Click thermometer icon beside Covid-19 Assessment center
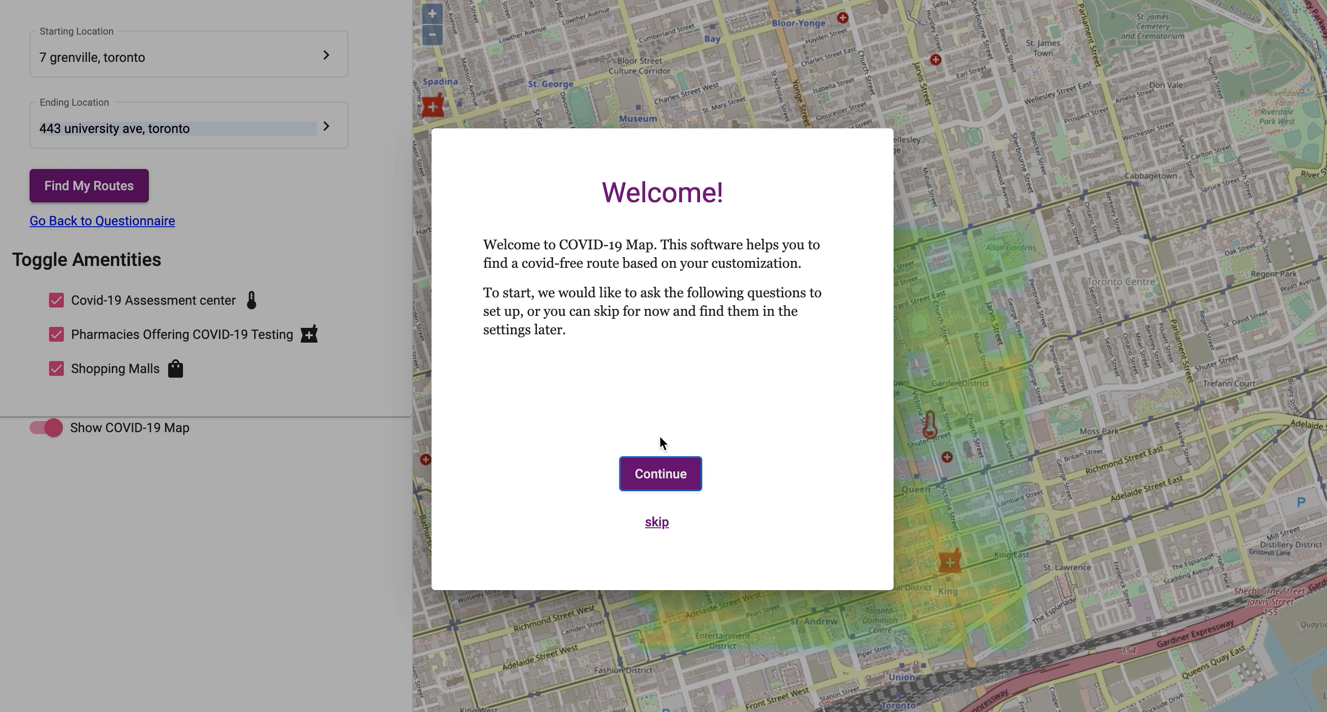The image size is (1327, 712). click(251, 300)
